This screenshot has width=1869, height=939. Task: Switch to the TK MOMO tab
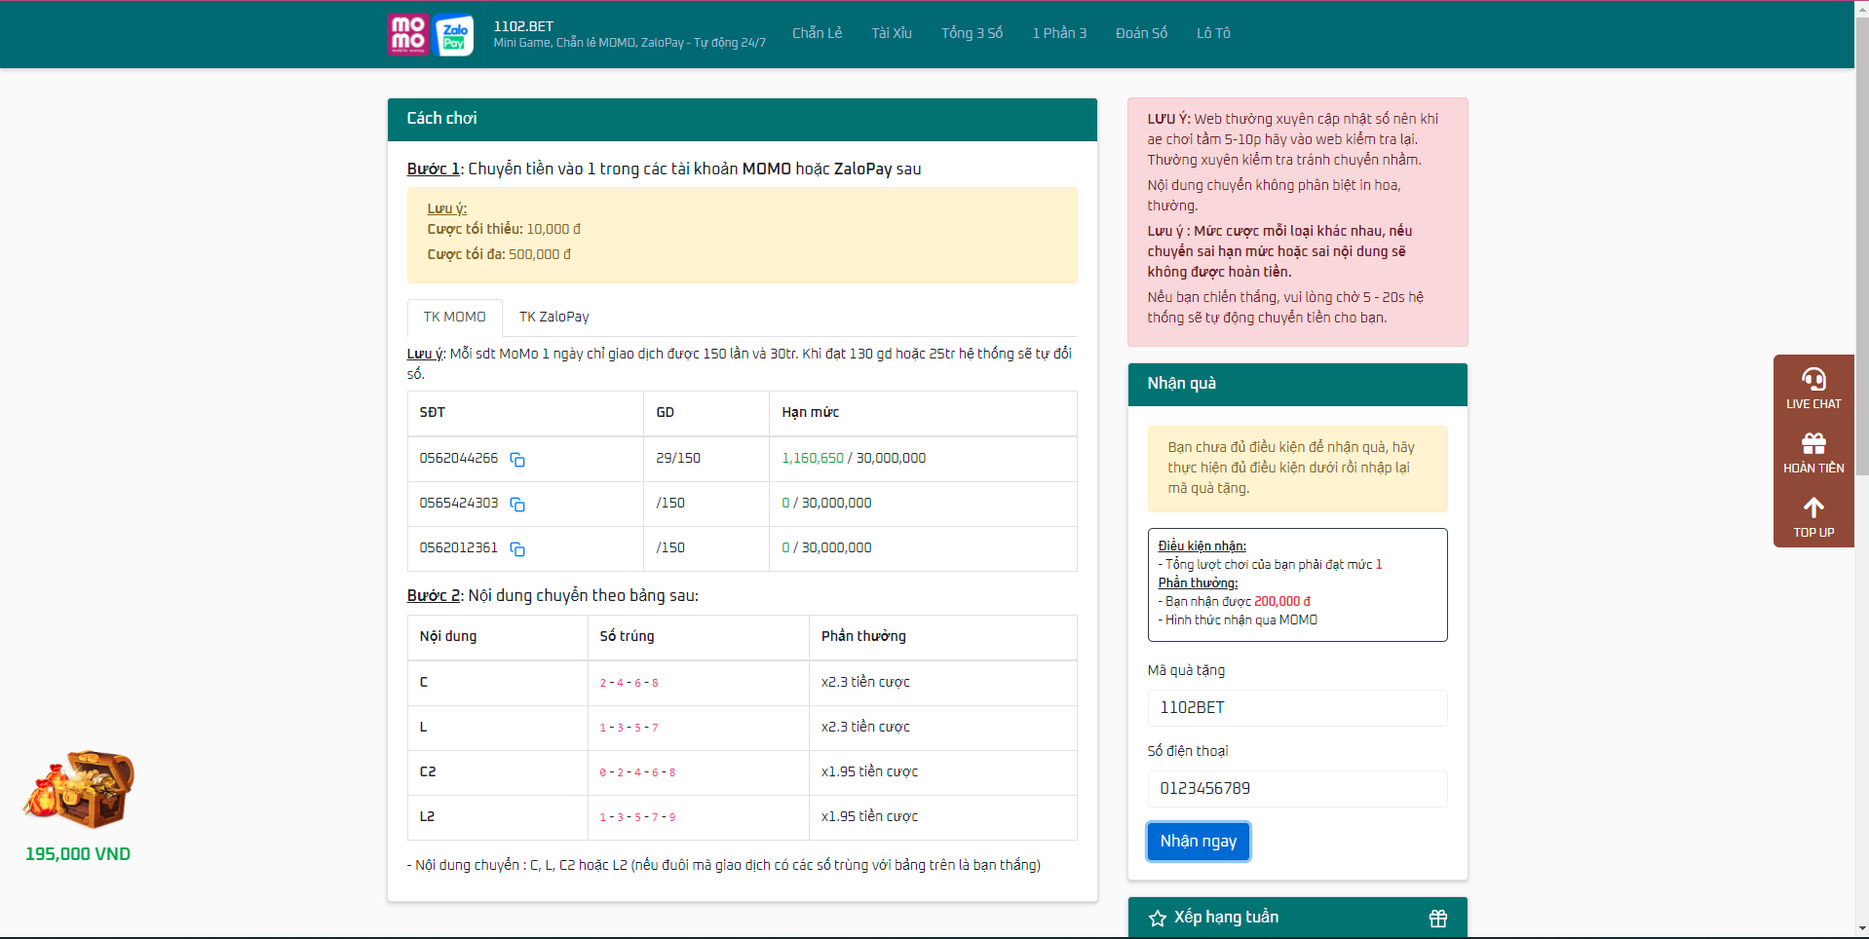pos(454,318)
